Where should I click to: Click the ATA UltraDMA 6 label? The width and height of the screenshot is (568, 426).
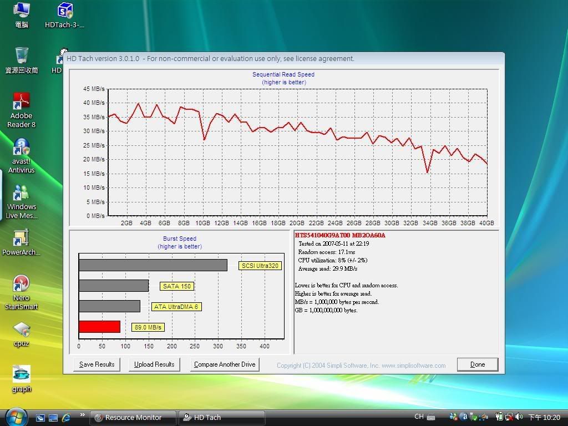tap(176, 307)
